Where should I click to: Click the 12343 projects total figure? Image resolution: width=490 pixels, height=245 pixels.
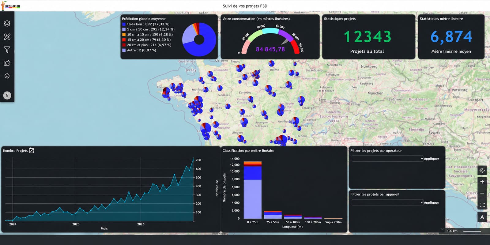click(x=367, y=37)
